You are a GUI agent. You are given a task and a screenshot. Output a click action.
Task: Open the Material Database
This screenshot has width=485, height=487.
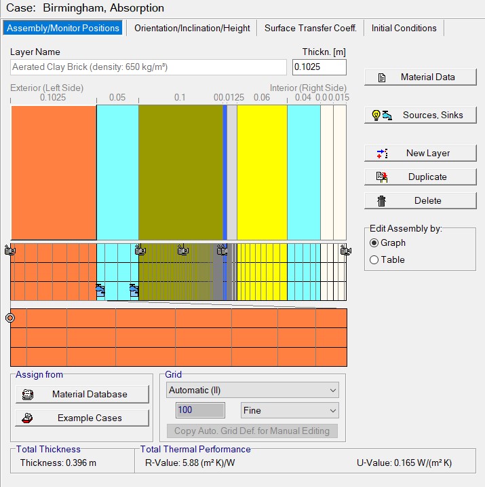[82, 394]
